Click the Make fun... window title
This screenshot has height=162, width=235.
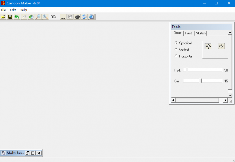(15, 153)
